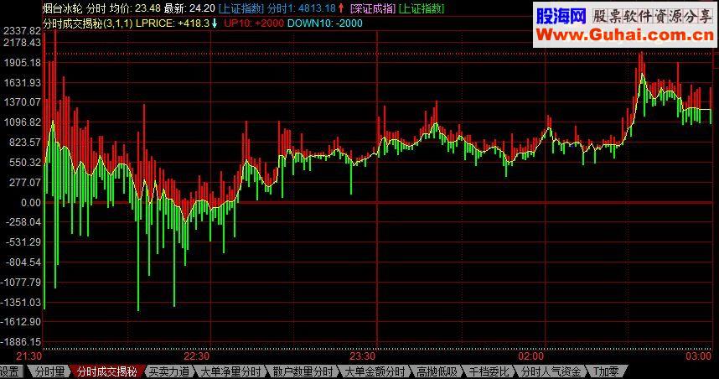Viewport: 719px width, 379px height.
Task: Switch to the 分时人气资金 tab
Action: pyautogui.click(x=551, y=371)
